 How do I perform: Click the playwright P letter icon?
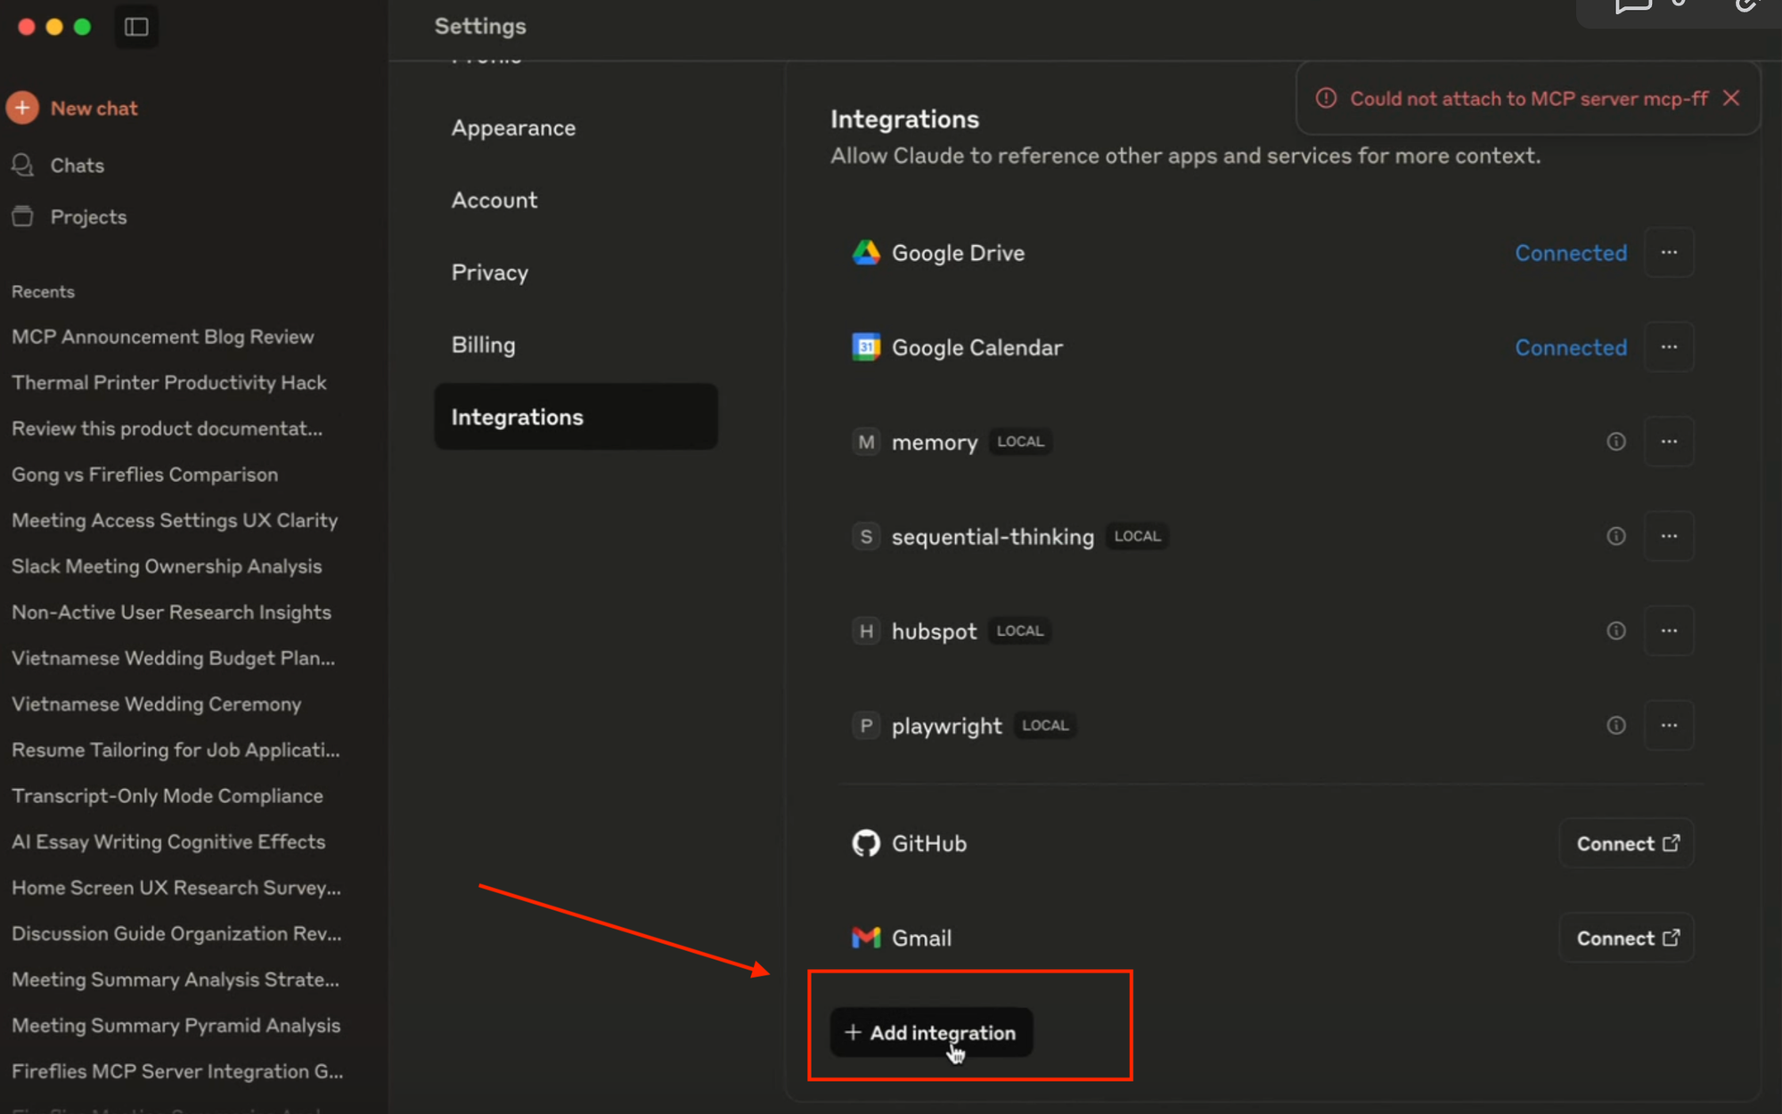point(866,725)
